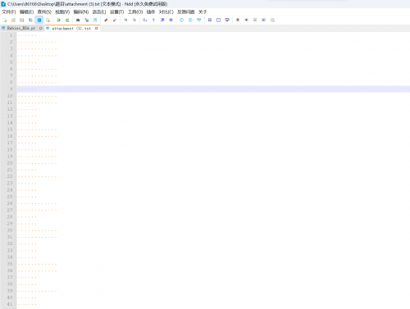410x309 pixels.
Task: Open the 文件(F) menu
Action: [x=9, y=12]
